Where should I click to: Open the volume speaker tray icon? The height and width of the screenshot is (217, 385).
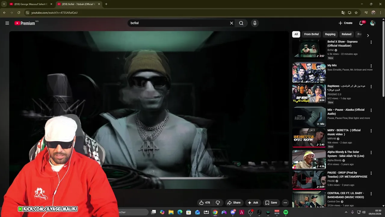coord(364,212)
